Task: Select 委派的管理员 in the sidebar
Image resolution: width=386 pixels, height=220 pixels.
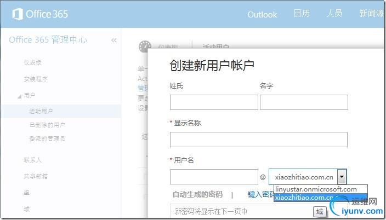Action: point(47,138)
